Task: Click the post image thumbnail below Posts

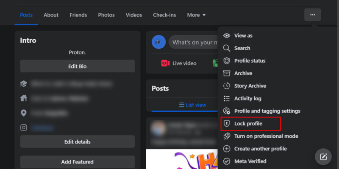Action: [x=182, y=159]
